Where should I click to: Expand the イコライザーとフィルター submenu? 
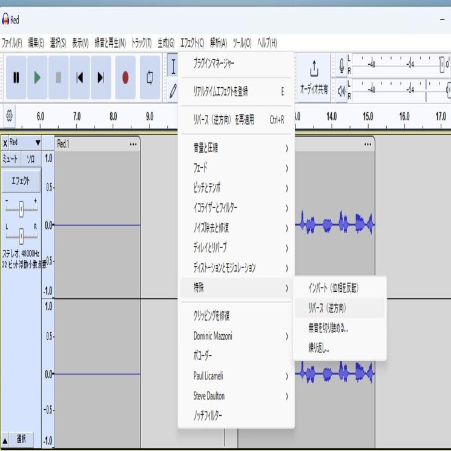(236, 208)
